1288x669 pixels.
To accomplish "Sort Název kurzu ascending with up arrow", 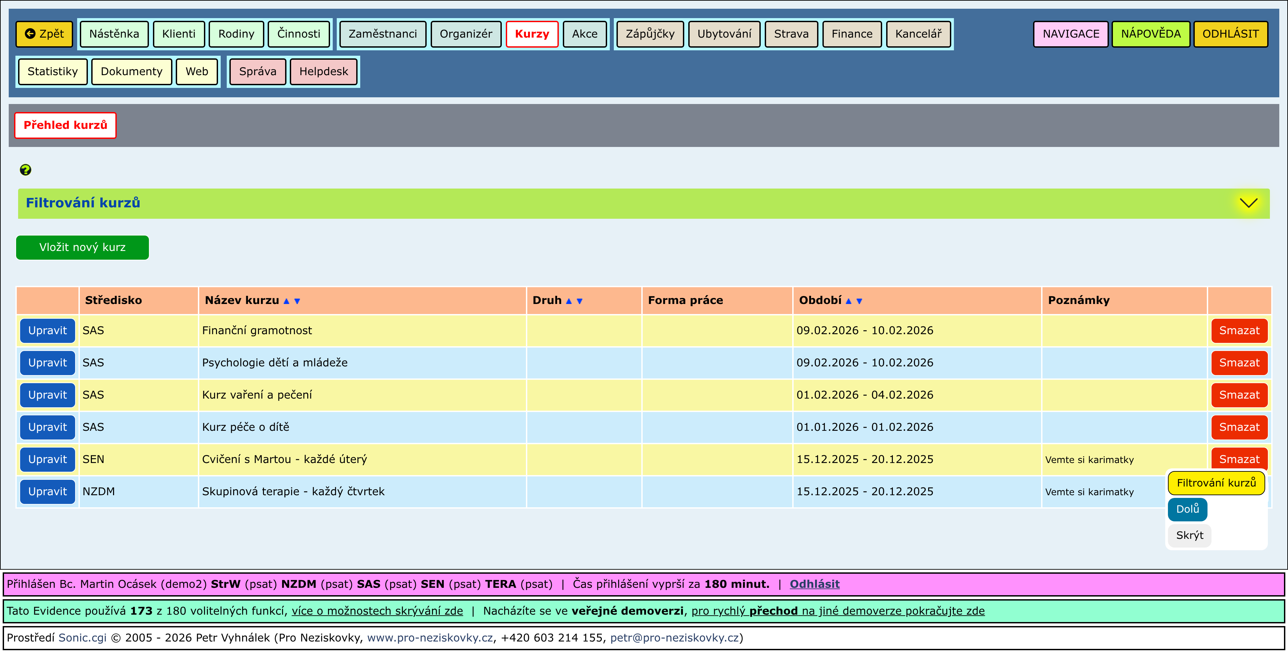I will pos(286,301).
